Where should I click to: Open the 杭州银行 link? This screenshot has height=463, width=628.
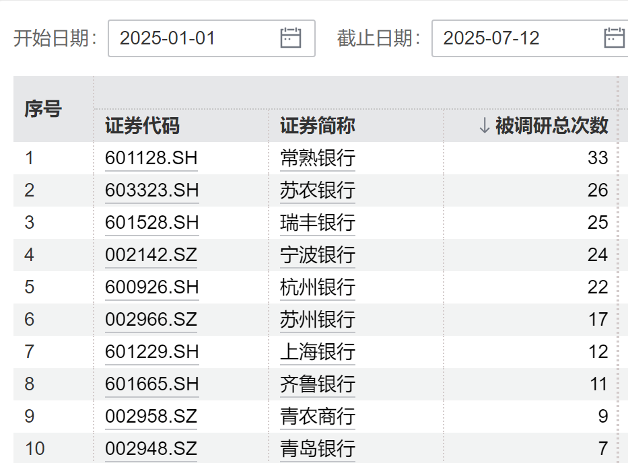coord(318,287)
